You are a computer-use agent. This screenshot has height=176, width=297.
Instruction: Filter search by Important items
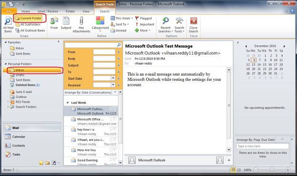pyautogui.click(x=144, y=24)
